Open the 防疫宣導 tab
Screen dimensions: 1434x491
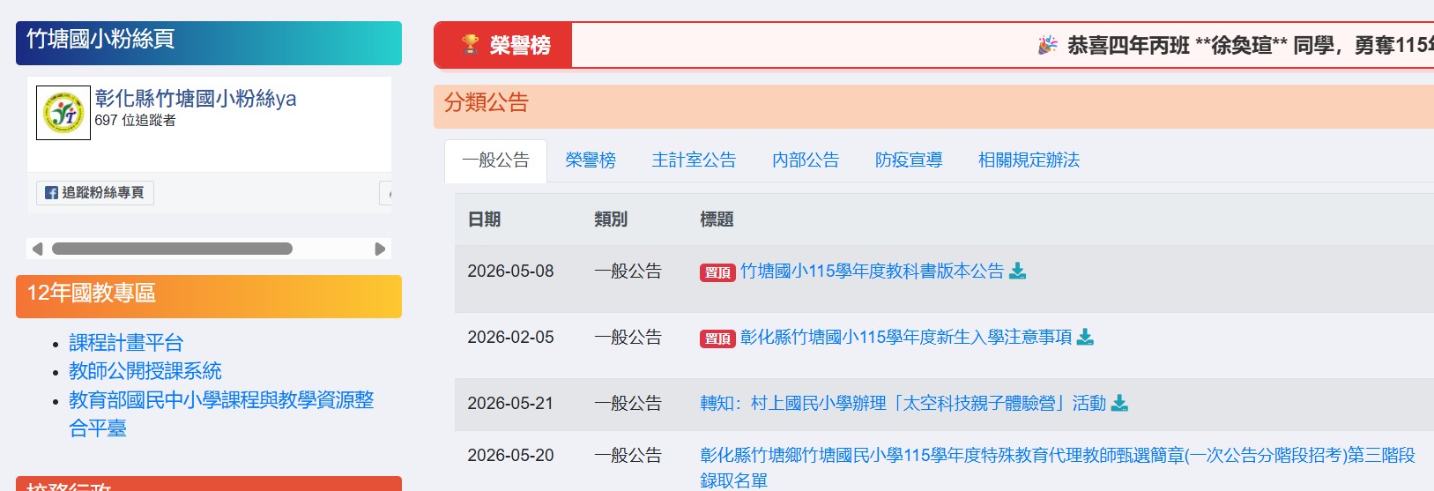pos(909,160)
